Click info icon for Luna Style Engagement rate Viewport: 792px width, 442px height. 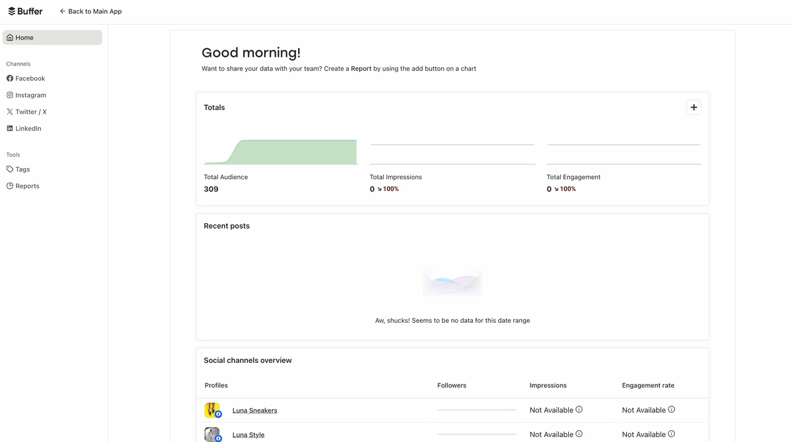coord(671,434)
